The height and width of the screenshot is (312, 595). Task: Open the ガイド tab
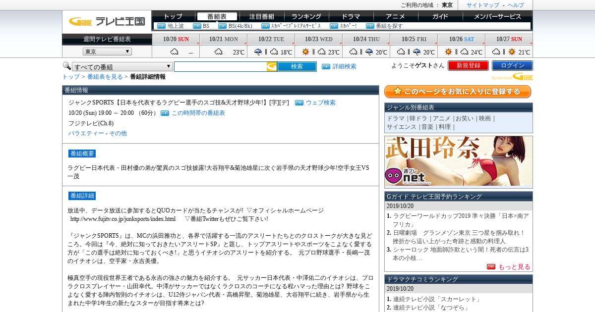coord(440,16)
